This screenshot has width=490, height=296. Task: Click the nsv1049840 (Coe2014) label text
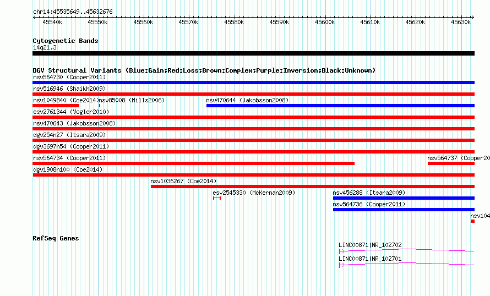coord(66,101)
